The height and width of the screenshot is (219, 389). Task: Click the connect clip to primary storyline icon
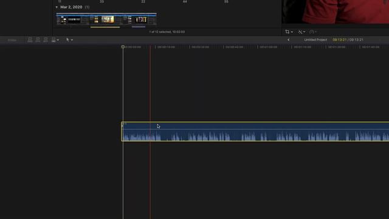[x=30, y=40]
